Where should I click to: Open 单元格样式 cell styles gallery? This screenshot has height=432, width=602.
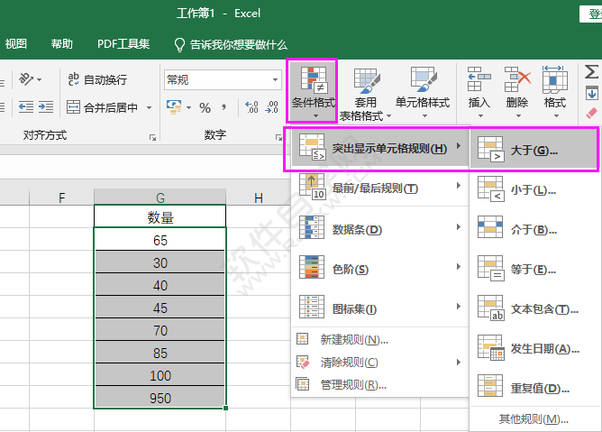point(423,82)
